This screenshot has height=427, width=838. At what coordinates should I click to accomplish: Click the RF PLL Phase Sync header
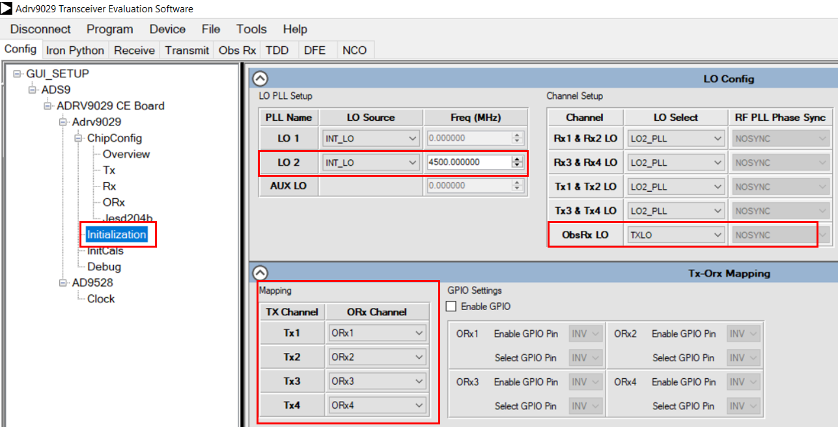click(x=779, y=118)
